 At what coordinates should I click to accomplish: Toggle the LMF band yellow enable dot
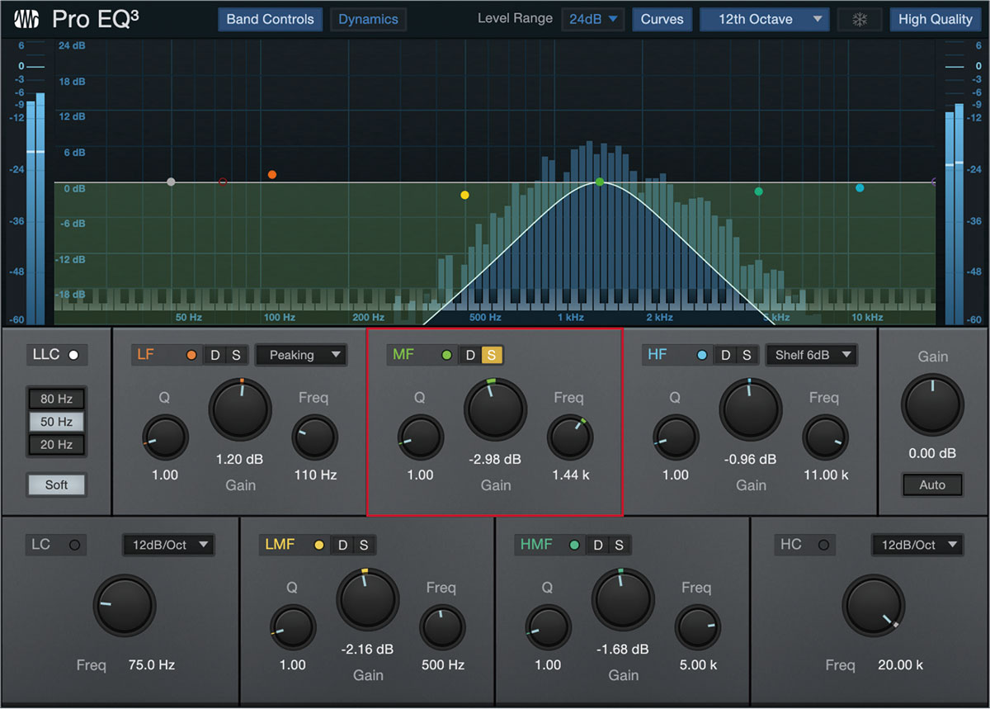click(318, 545)
